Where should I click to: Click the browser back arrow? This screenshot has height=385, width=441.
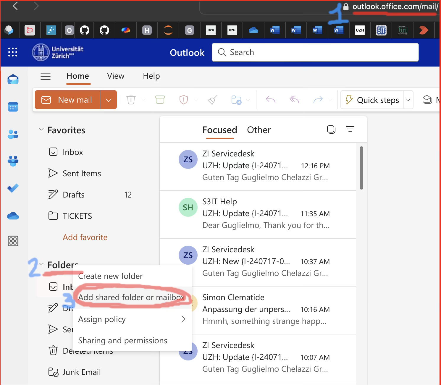point(15,6)
